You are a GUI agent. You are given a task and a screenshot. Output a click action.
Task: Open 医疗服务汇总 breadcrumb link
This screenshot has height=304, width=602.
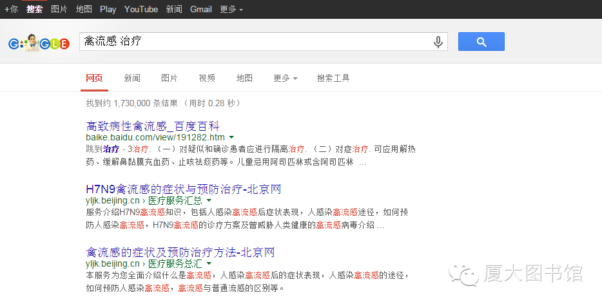point(175,200)
